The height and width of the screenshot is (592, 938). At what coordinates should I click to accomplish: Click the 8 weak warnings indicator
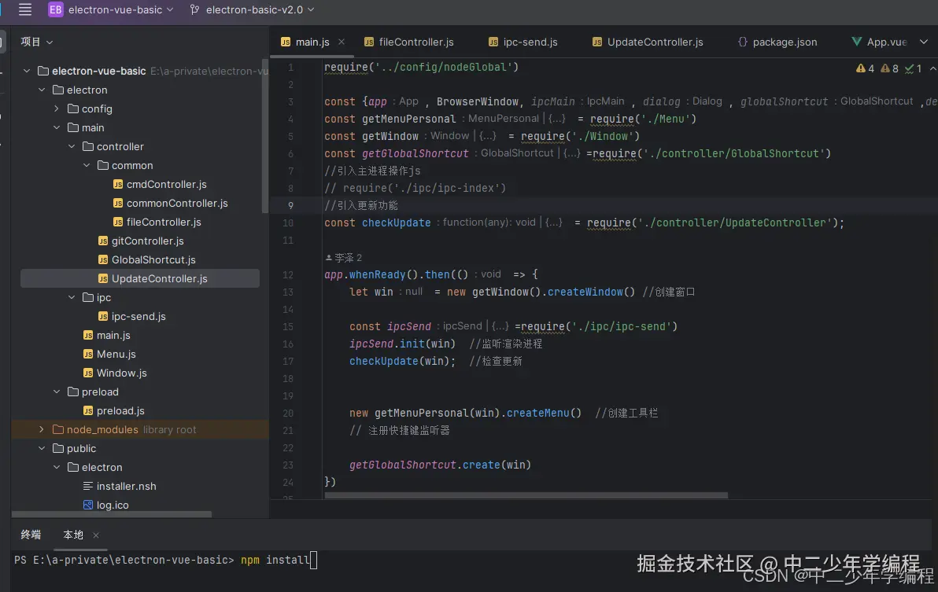(889, 68)
